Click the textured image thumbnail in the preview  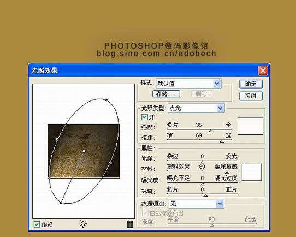(84, 151)
